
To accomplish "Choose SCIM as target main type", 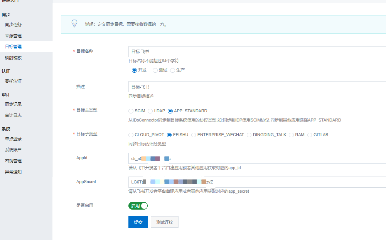I will pyautogui.click(x=131, y=111).
